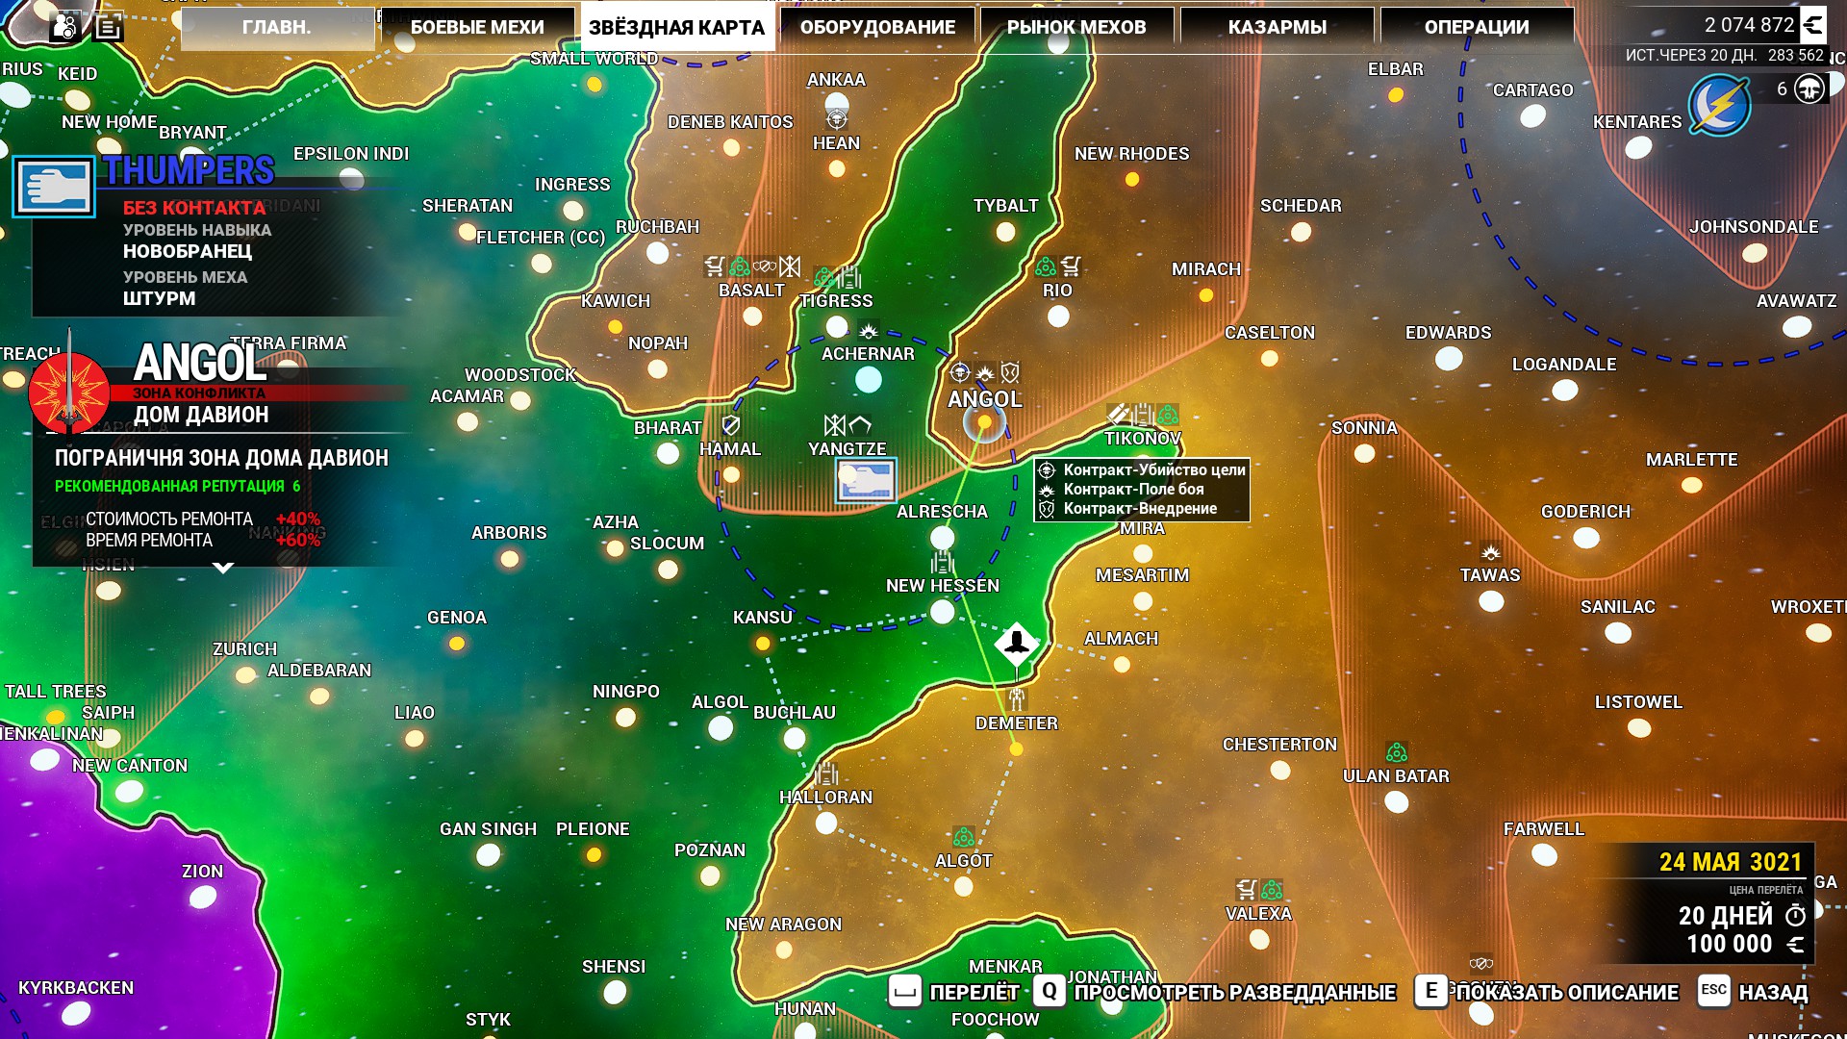The width and height of the screenshot is (1847, 1039).
Task: Open the ОБОРУДОВАНИЕ tab
Action: pos(877,27)
